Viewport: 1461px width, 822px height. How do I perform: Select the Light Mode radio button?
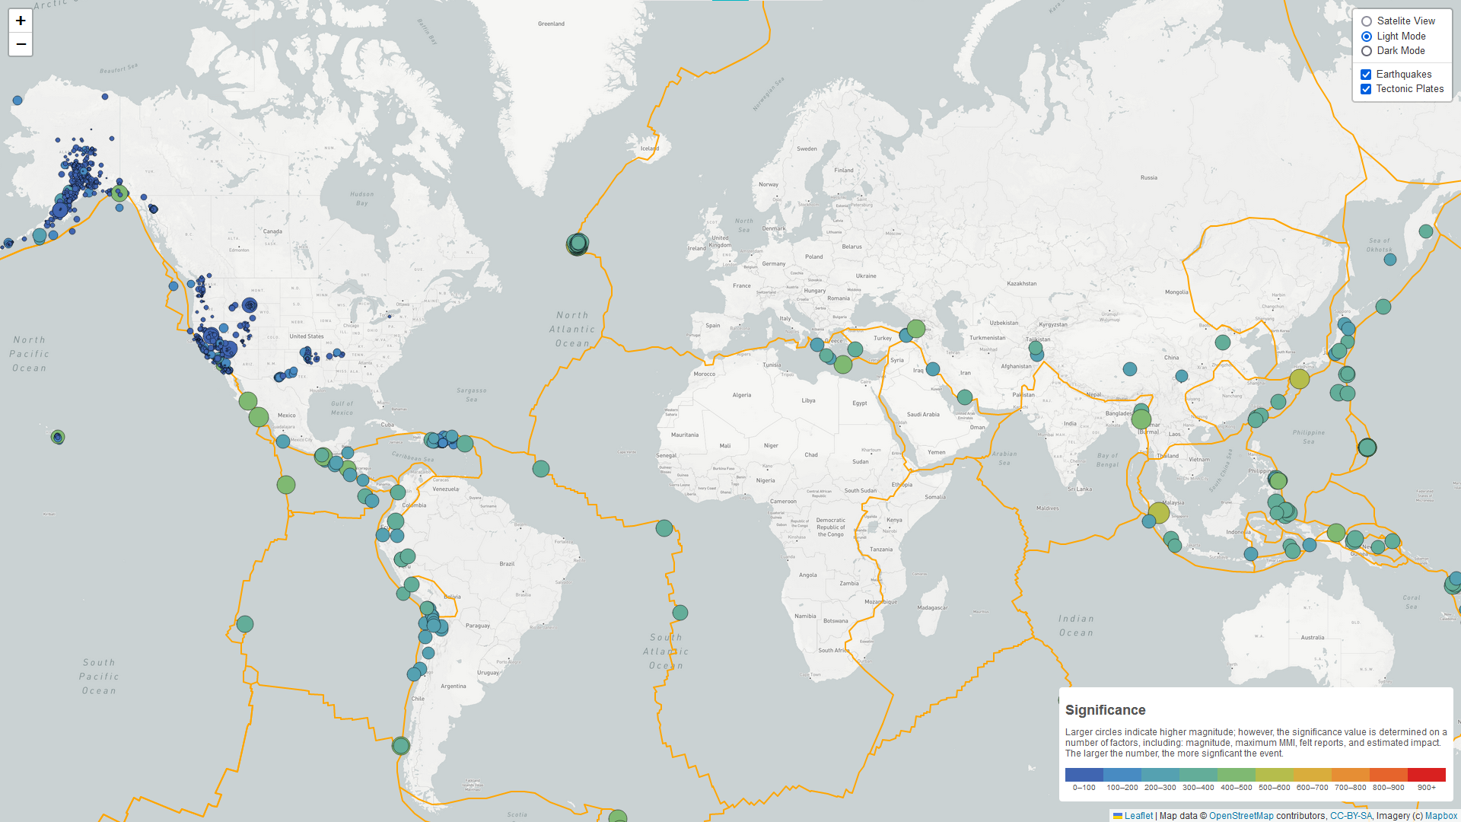tap(1366, 36)
